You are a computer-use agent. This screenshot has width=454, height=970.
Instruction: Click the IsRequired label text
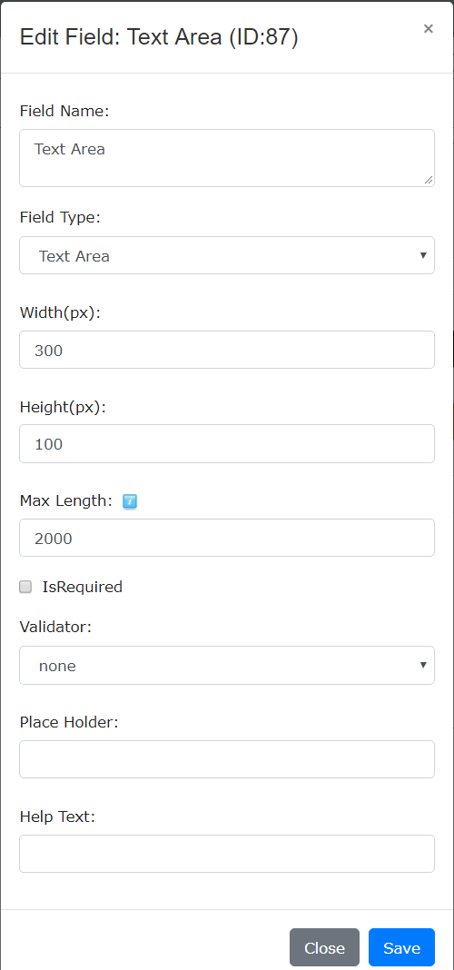[x=83, y=587]
